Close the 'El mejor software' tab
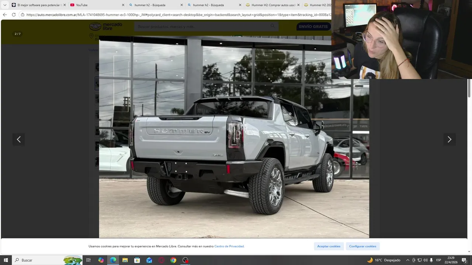 pyautogui.click(x=65, y=5)
